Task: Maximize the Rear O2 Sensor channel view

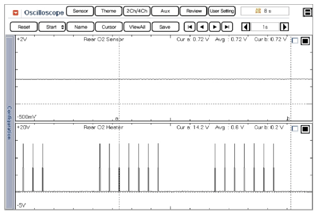Action: click(x=305, y=41)
